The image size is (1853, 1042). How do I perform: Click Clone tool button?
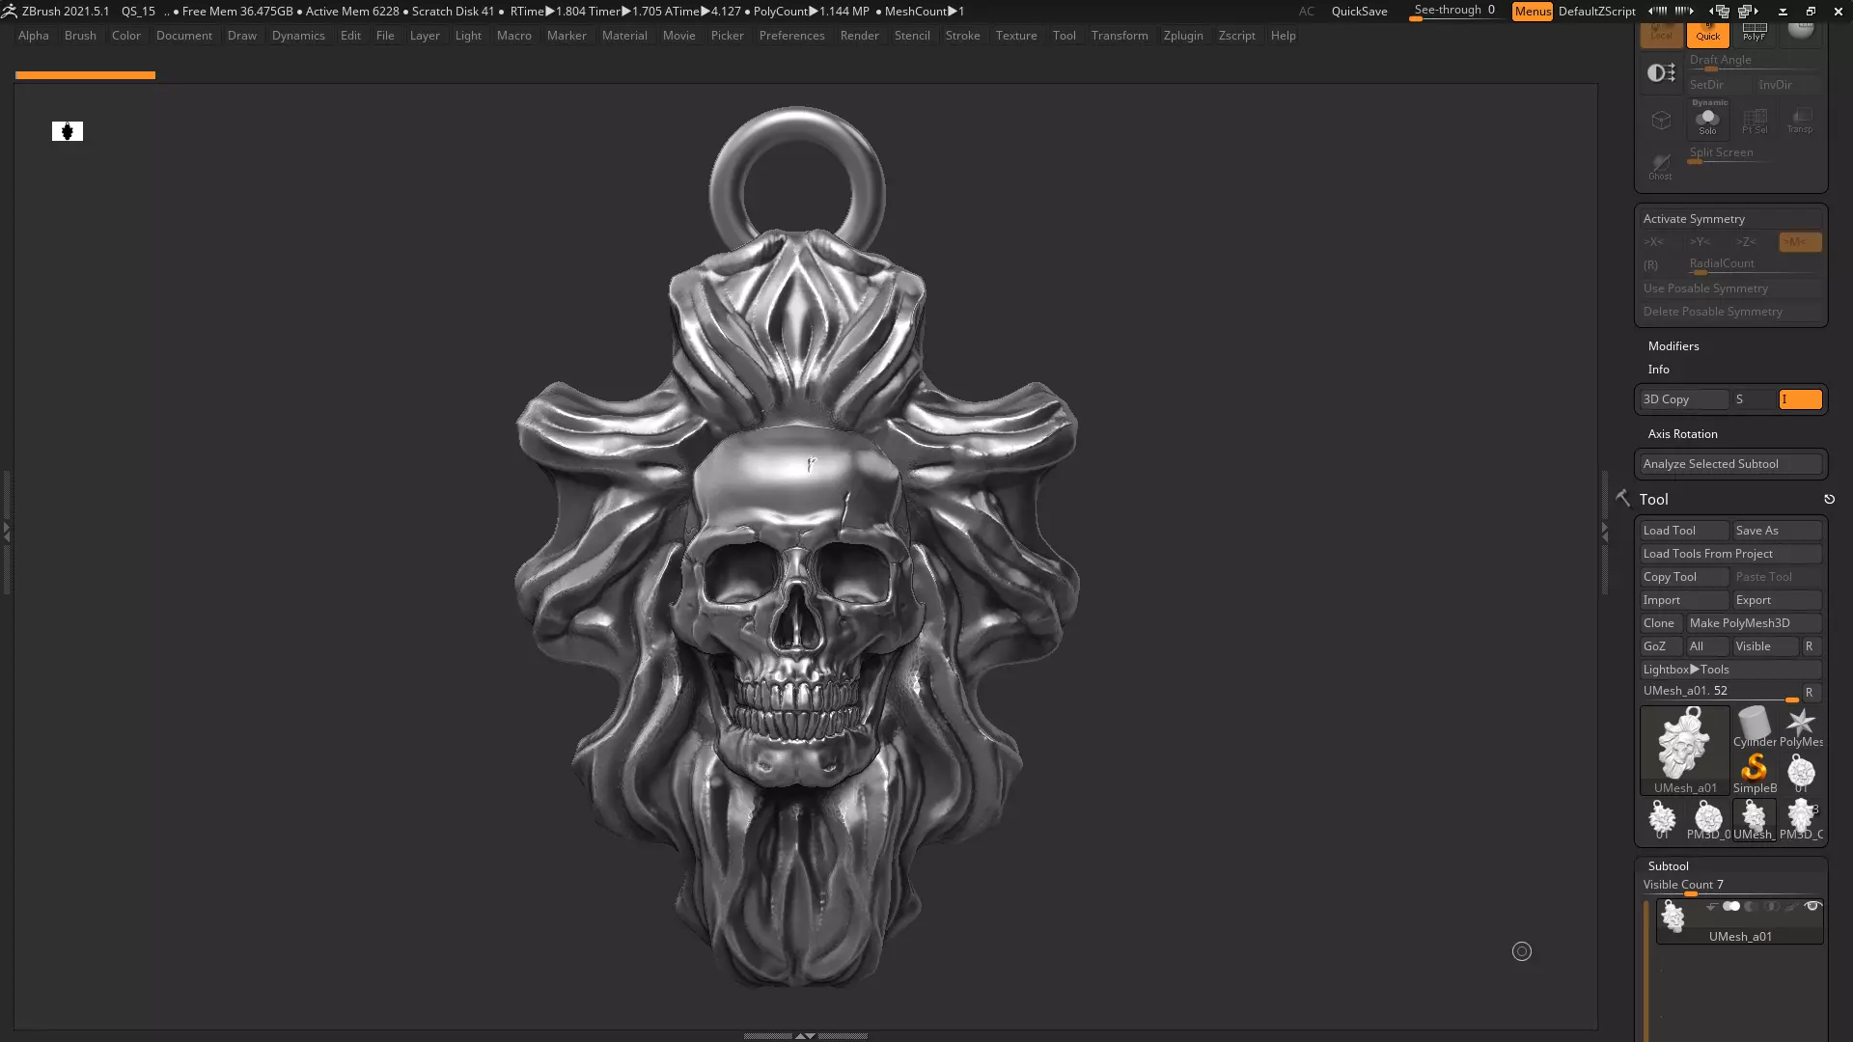point(1661,623)
